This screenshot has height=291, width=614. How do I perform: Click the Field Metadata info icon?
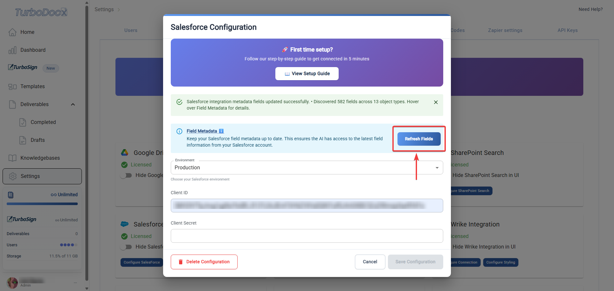coord(221,131)
